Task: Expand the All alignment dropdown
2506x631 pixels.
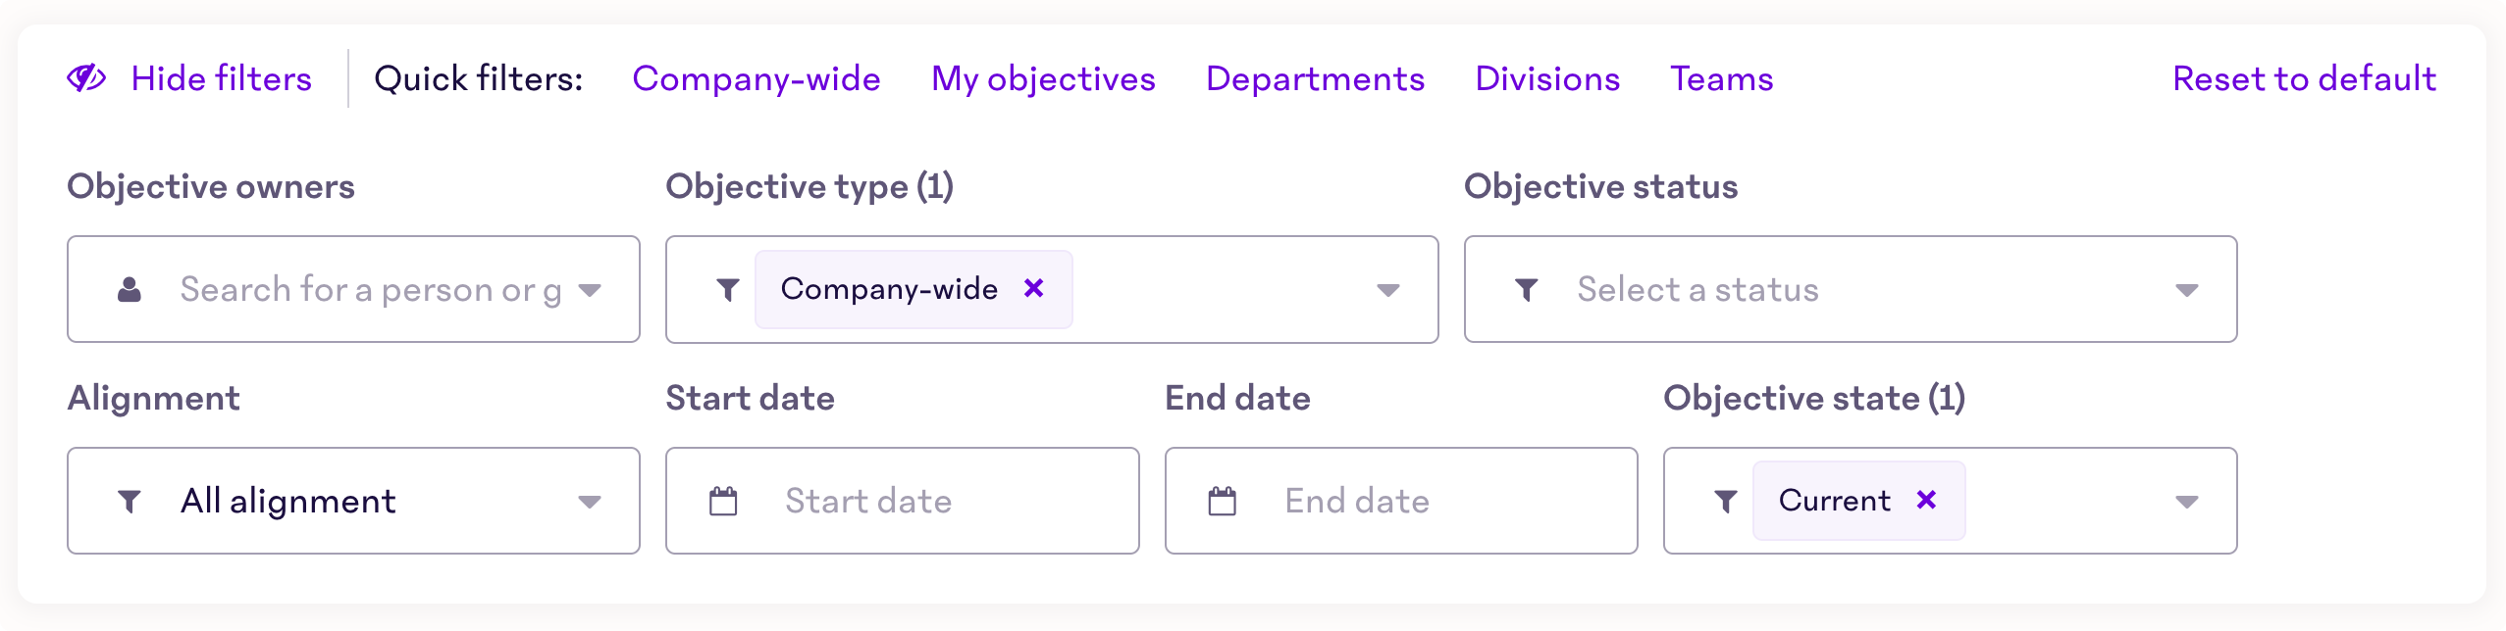Action: point(353,501)
